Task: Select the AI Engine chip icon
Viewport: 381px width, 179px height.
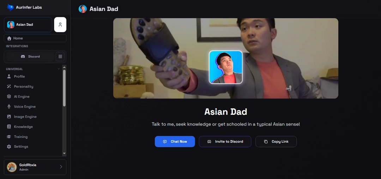Action: click(x=9, y=96)
